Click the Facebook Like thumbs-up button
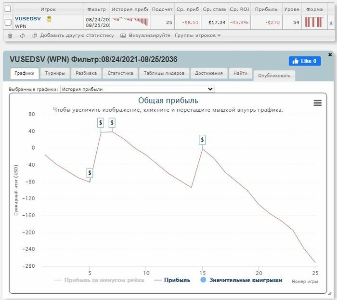The width and height of the screenshot is (337, 300). [x=305, y=61]
